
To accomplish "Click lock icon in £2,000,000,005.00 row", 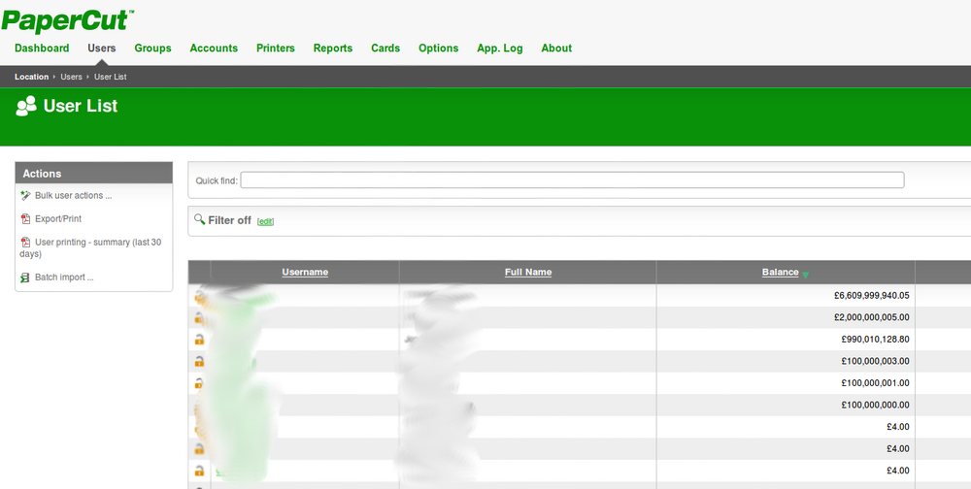I will point(199,317).
